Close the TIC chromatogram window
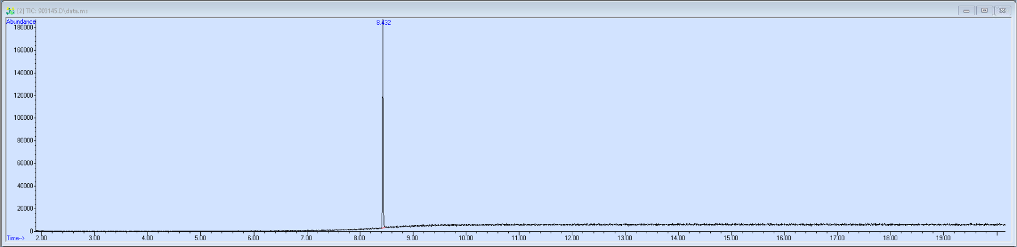Viewport: 1017px width, 247px height. tap(1003, 10)
